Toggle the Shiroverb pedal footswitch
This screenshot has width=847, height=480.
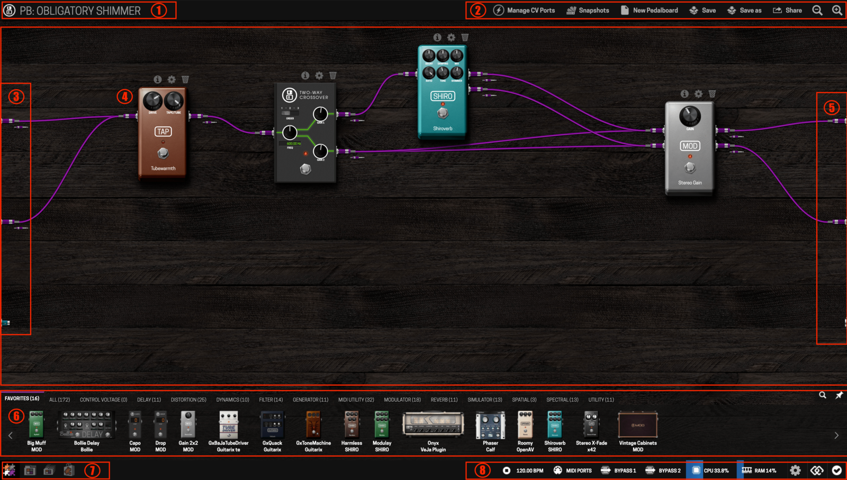tap(443, 113)
